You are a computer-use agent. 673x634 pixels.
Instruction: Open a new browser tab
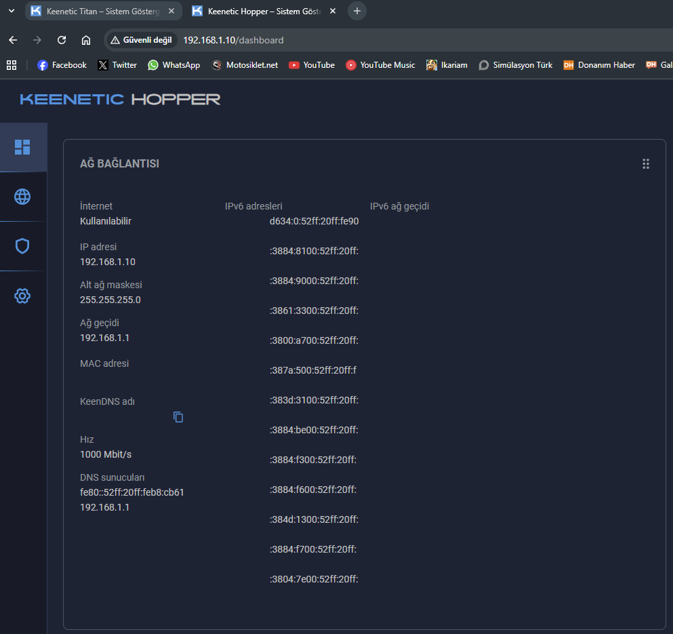(357, 11)
